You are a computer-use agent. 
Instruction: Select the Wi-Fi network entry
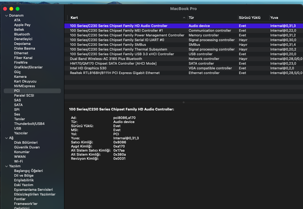click(19, 161)
